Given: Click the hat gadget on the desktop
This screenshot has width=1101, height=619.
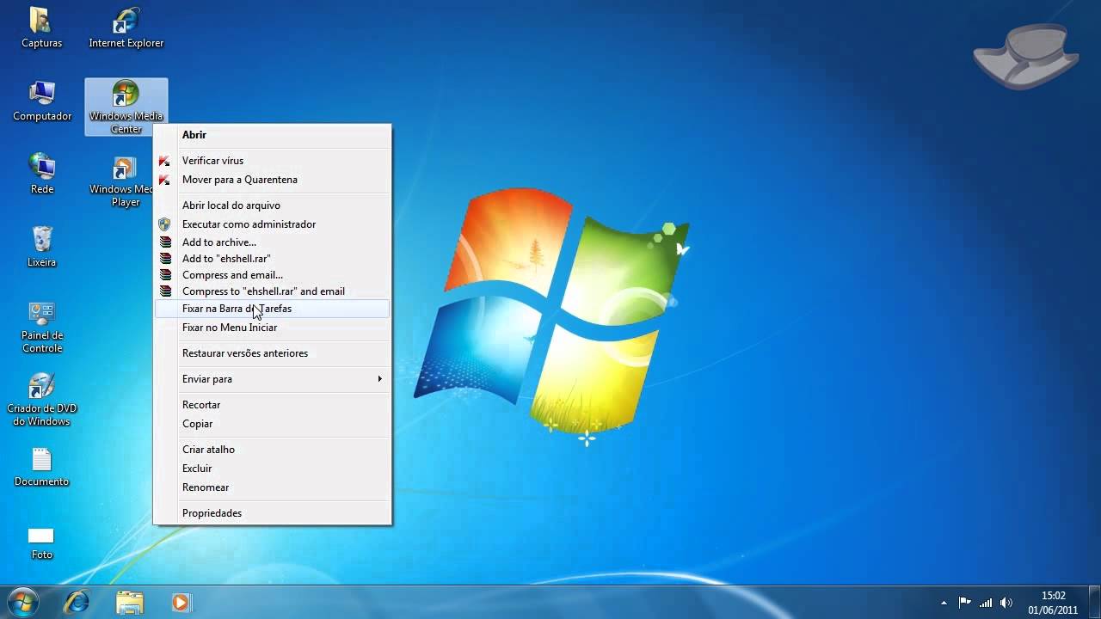Looking at the screenshot, I should click(x=1025, y=57).
